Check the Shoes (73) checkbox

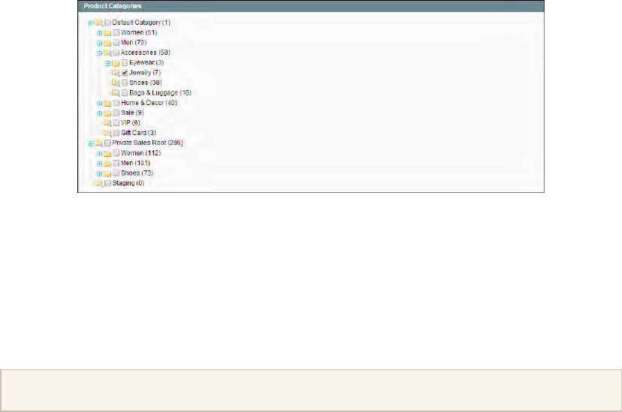(116, 173)
